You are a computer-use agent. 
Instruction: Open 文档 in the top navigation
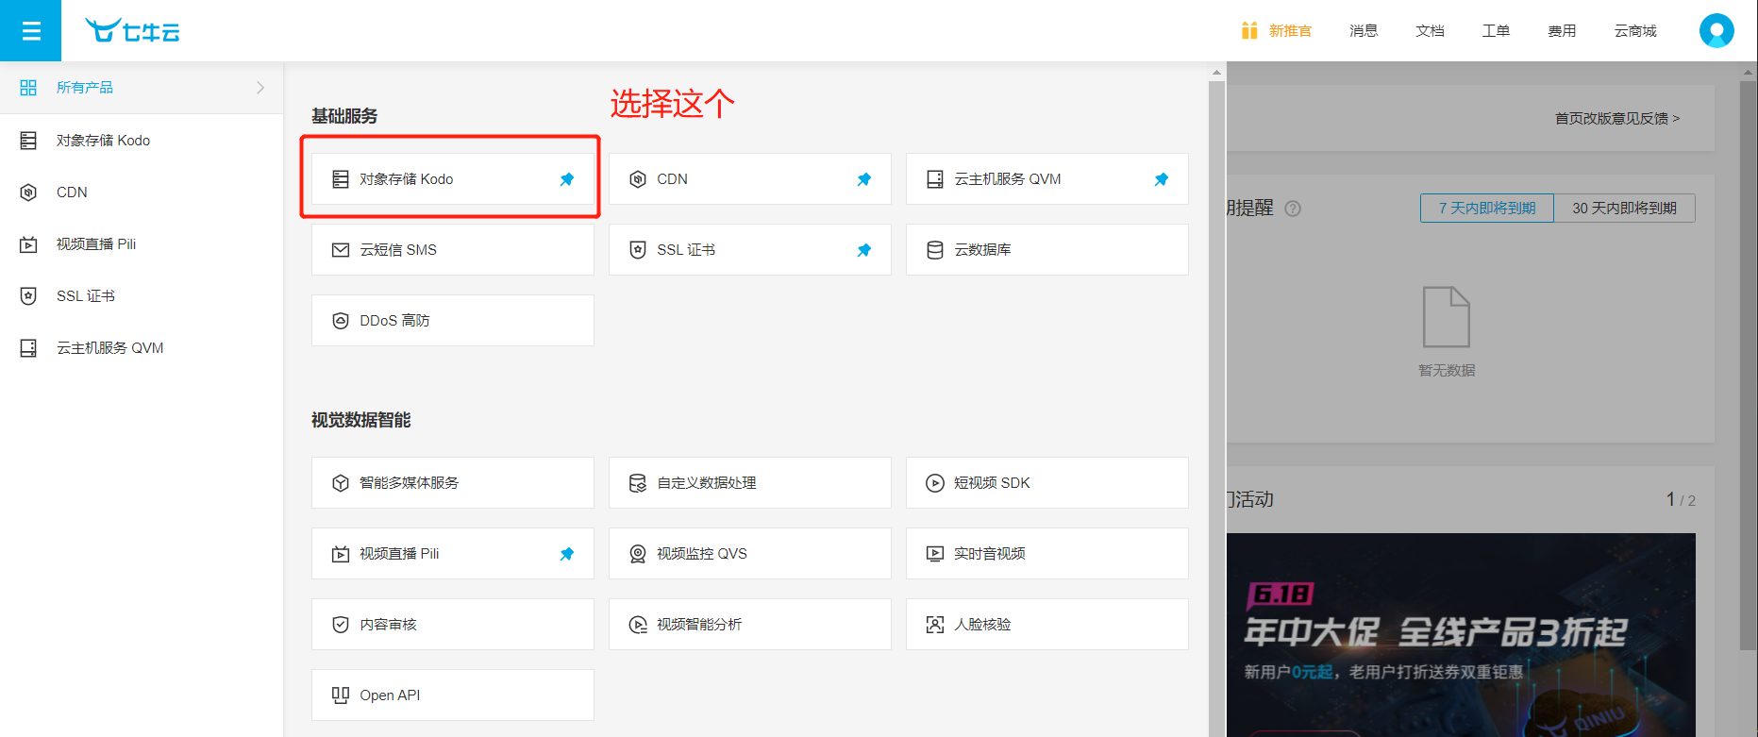(1430, 31)
